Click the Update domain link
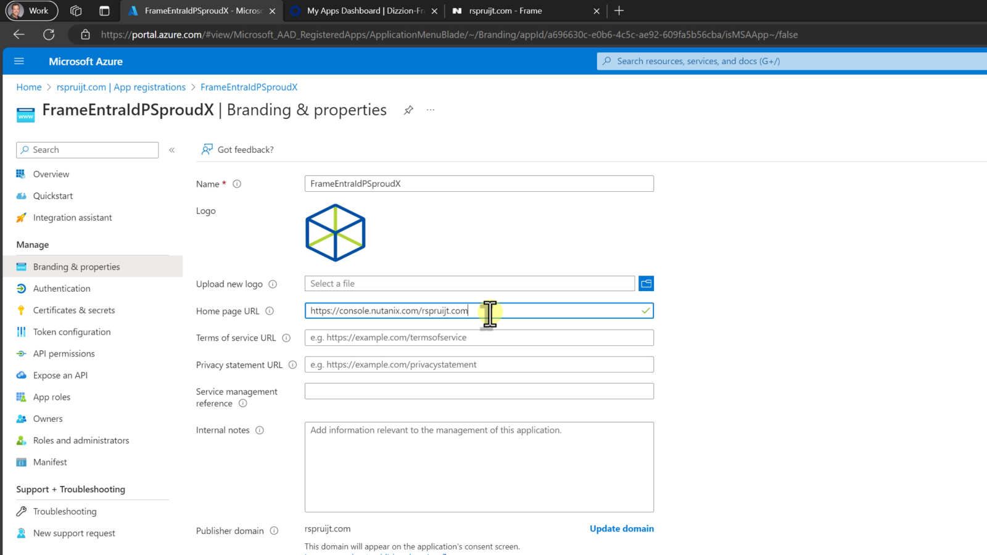The image size is (987, 555). click(621, 528)
